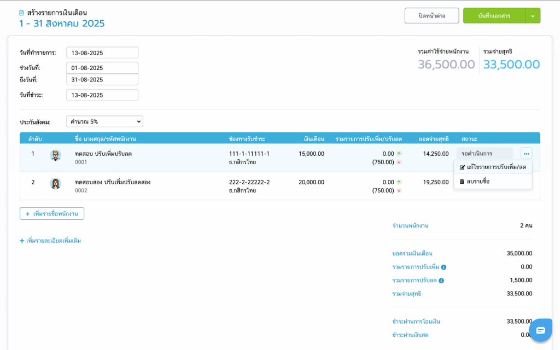Image resolution: width=560 pixels, height=350 pixels.
Task: Click the วันที่ชำระ payment date field
Action: [x=102, y=95]
